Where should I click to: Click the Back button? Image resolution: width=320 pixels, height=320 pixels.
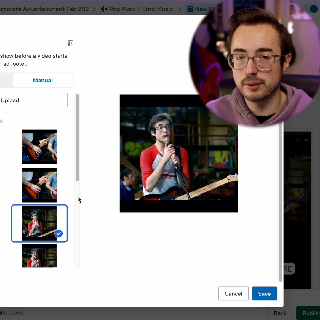[x=280, y=313]
